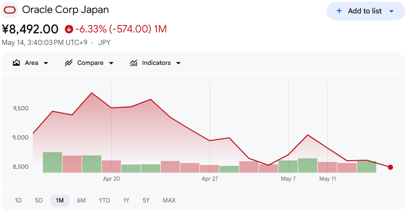Select the 6M time range
The height and width of the screenshot is (214, 409).
[x=81, y=201]
